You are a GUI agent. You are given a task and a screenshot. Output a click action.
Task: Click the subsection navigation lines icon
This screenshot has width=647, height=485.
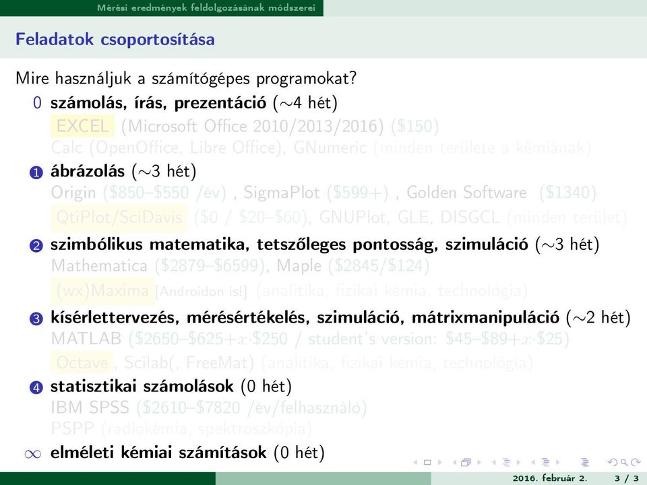pos(506,462)
